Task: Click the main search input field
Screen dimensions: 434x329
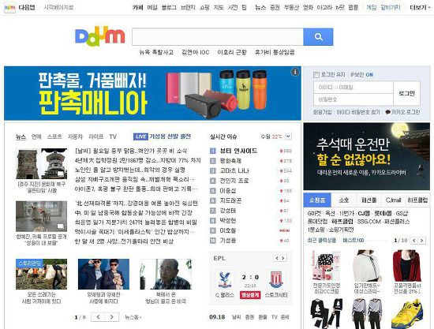Action: [218, 37]
